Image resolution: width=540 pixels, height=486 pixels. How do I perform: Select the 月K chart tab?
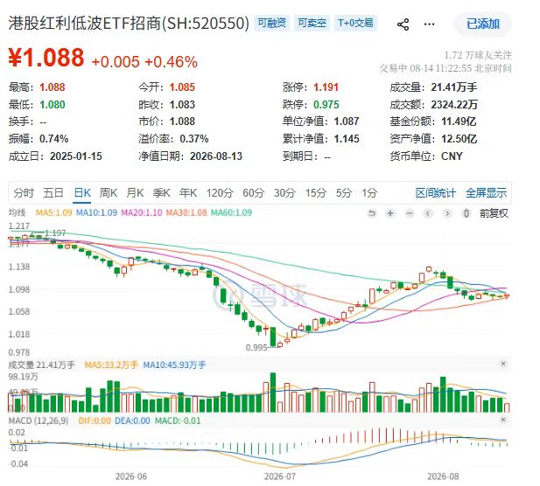coord(135,193)
